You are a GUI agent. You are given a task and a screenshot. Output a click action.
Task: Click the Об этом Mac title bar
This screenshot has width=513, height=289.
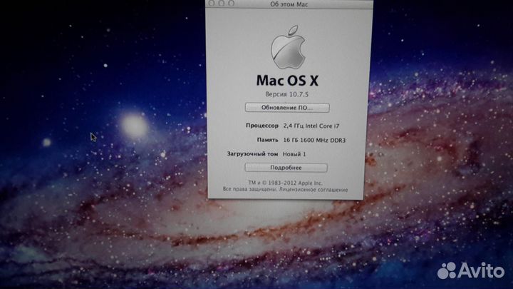[x=289, y=4]
